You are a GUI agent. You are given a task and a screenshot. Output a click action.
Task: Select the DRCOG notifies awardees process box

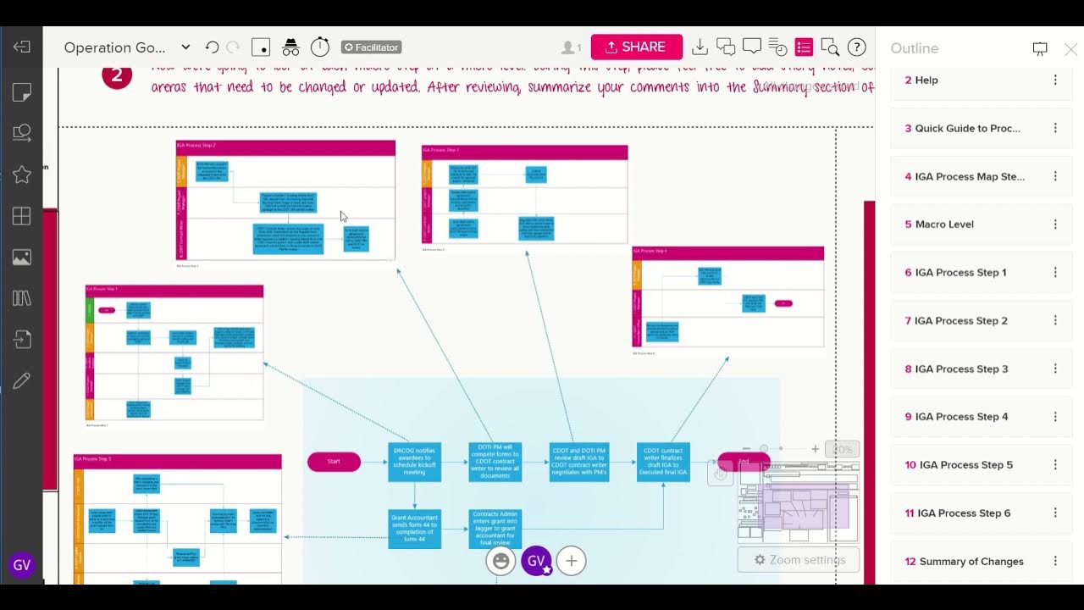415,462
